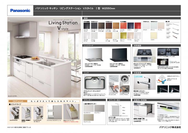The image size is (188, 133).
Task: Select the ピュアティホワイト door swatch
Action: coord(138,36)
